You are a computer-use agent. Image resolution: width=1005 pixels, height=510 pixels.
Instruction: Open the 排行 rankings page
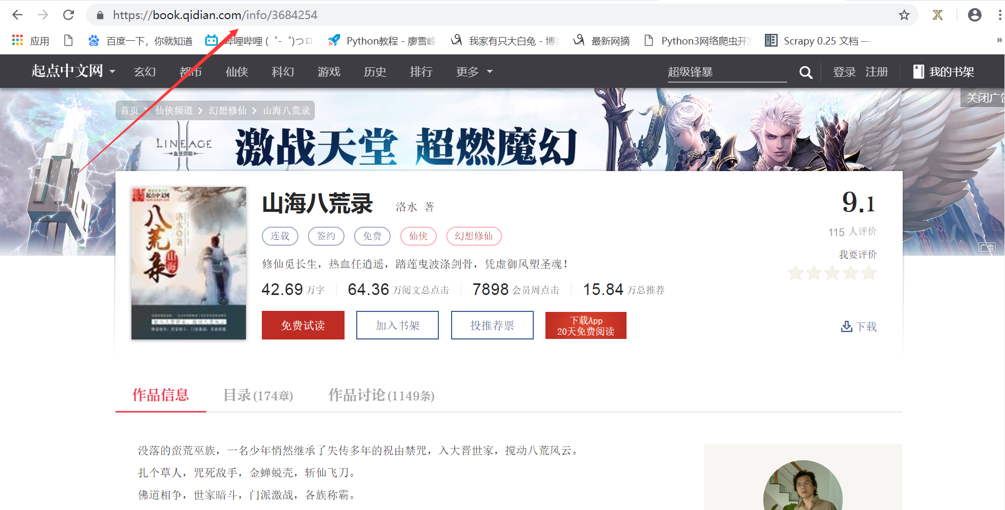421,71
